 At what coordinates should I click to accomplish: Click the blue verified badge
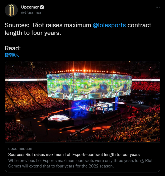pyautogui.click(x=42, y=7)
